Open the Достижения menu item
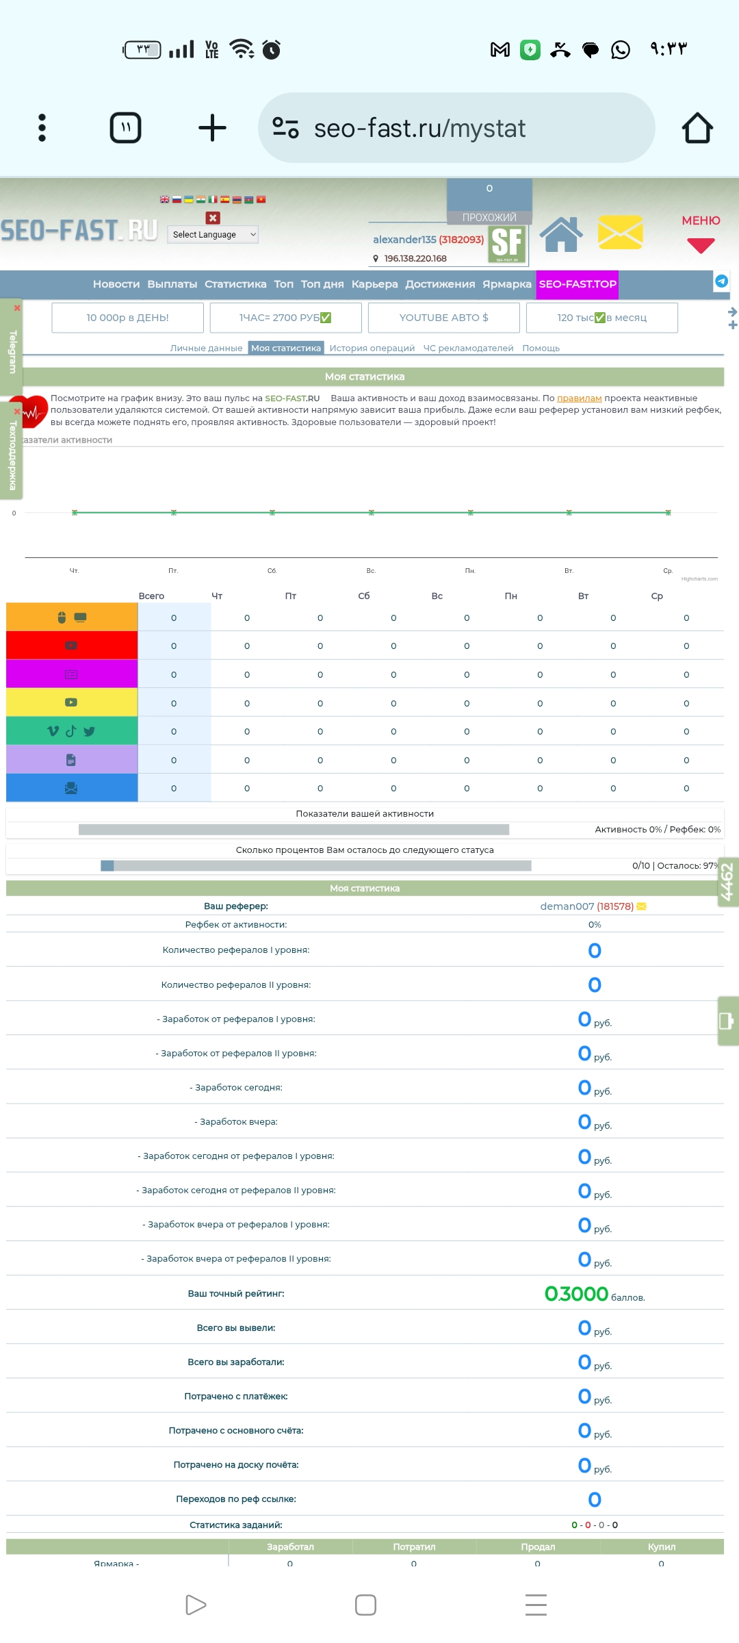The image size is (739, 1643). (x=440, y=284)
